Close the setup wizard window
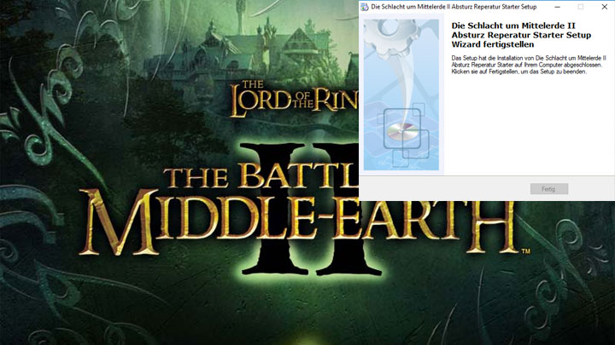Screen dimensions: 615x345 click(604, 6)
